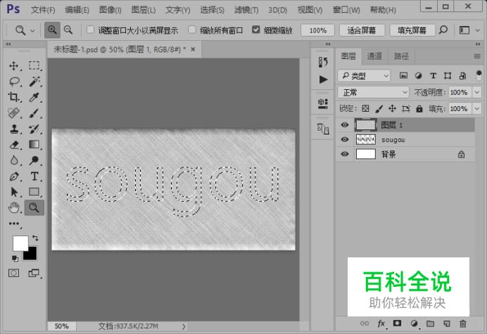Viewport: 487px width, 334px height.
Task: Open the blend mode 正常 dropdown
Action: pyautogui.click(x=373, y=92)
